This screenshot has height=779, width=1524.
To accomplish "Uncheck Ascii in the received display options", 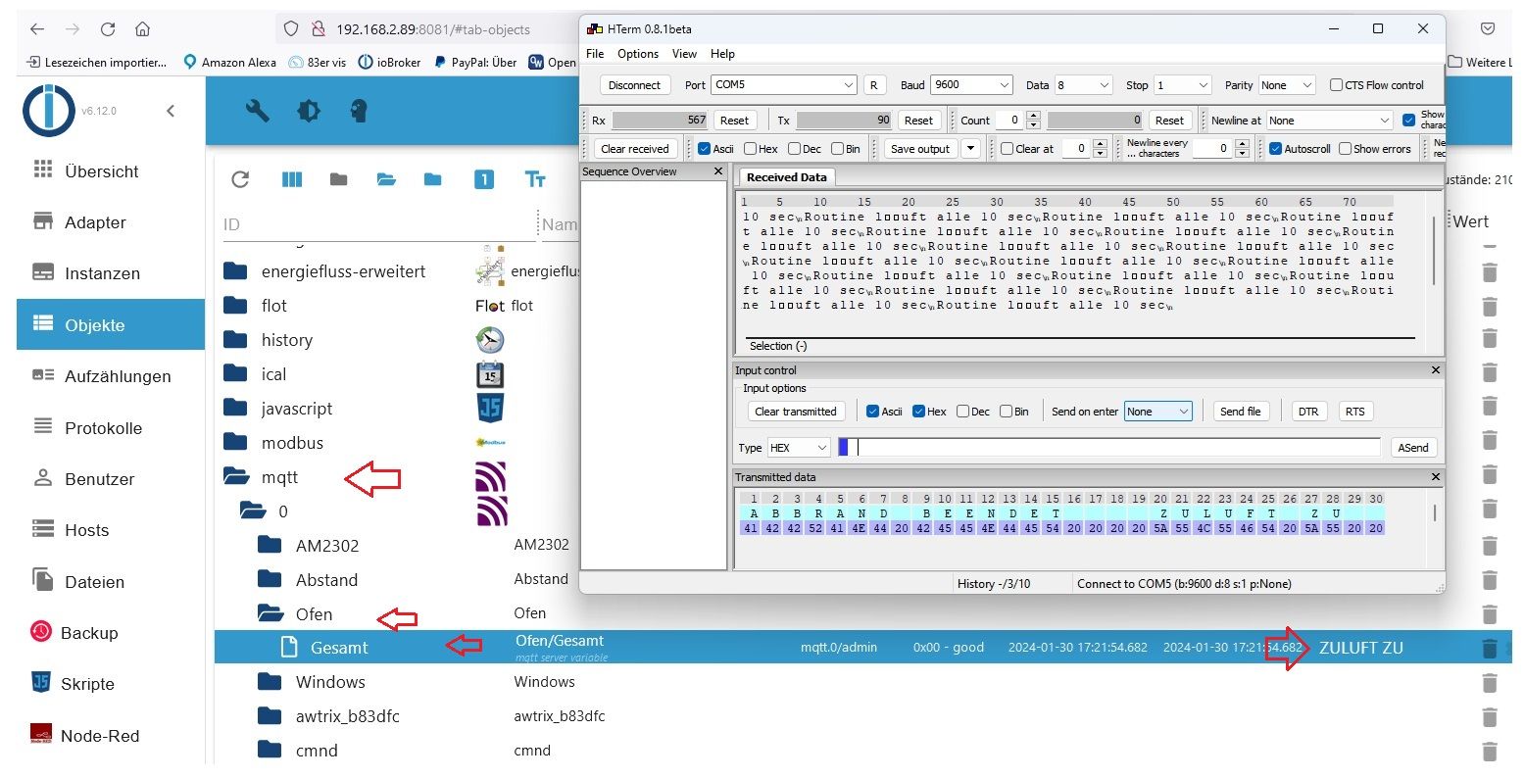I will (704, 149).
